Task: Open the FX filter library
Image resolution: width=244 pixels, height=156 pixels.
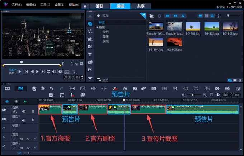Action: [x=90, y=70]
